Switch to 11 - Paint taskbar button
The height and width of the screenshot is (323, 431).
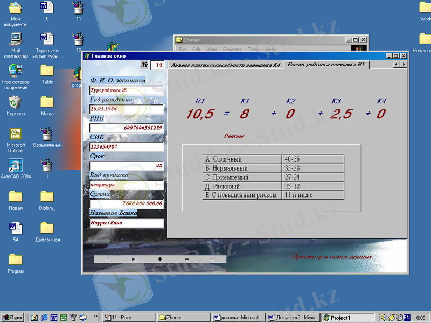coord(129,318)
